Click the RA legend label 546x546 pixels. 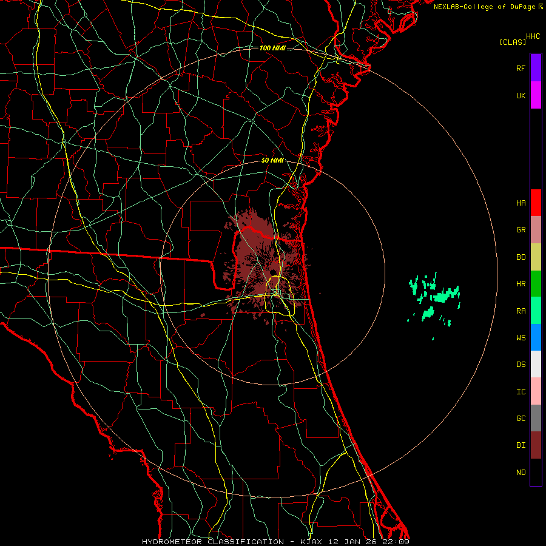(521, 311)
